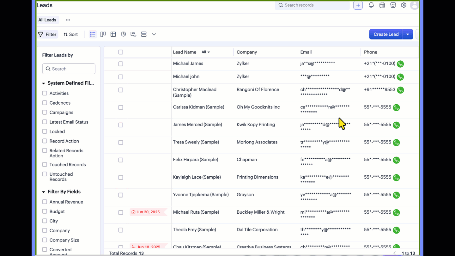Open the settings gear icon

pos(404,5)
